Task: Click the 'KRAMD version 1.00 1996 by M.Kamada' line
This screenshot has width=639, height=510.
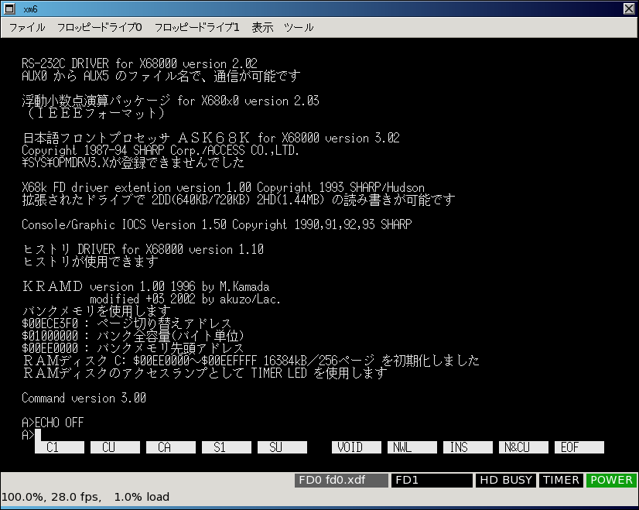Action: click(x=145, y=286)
